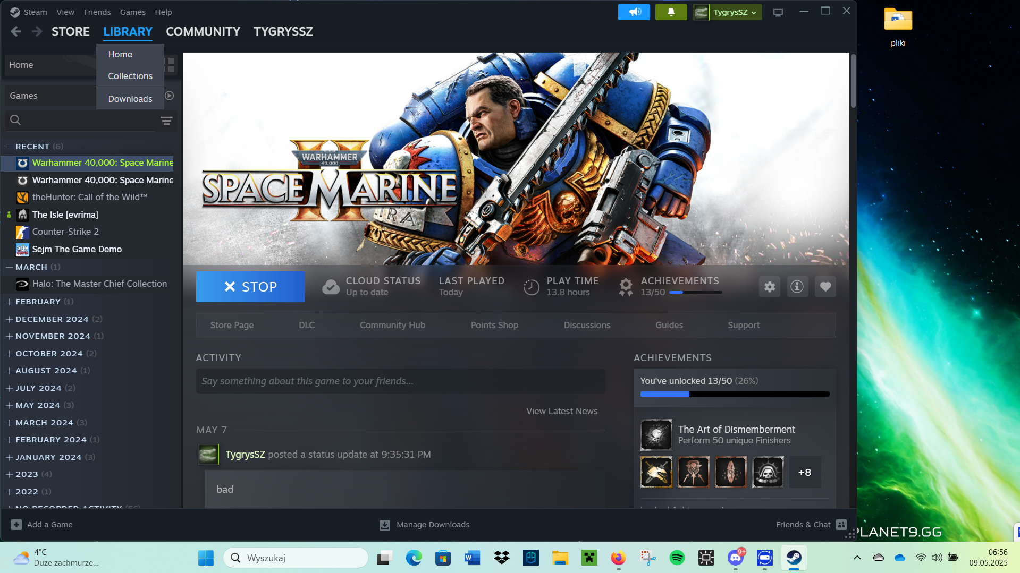1020x573 pixels.
Task: Select theHunter: Call of the Wild
Action: [90, 197]
